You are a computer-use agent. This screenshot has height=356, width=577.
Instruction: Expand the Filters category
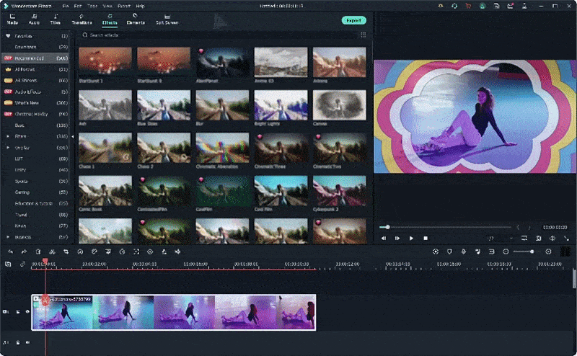[8, 135]
